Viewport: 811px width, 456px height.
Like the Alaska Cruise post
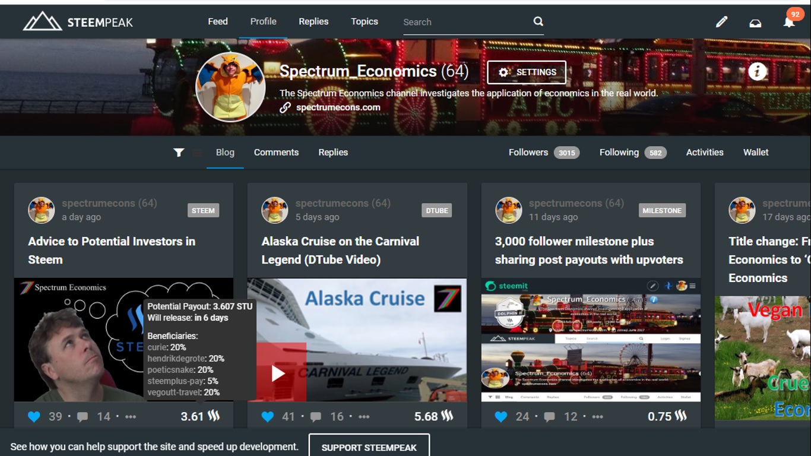[x=268, y=417]
